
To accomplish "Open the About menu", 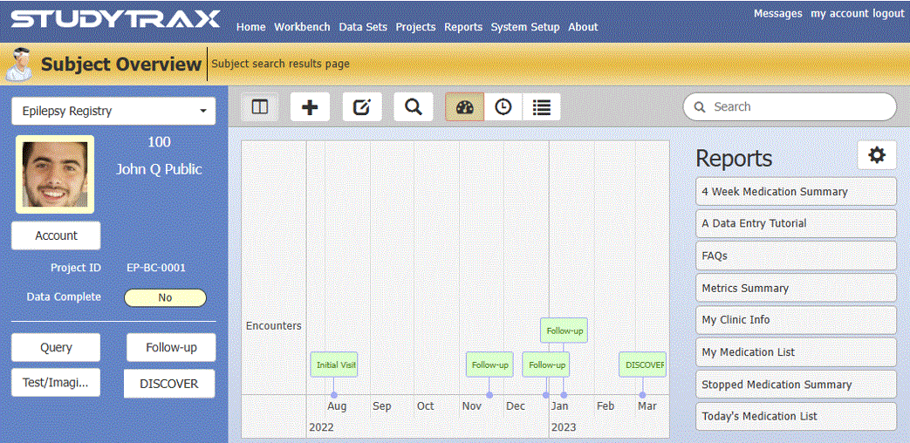I will point(584,27).
